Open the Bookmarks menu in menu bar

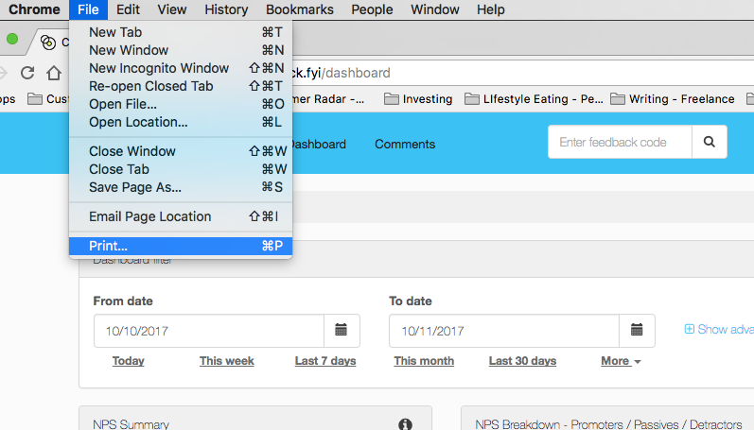pyautogui.click(x=299, y=9)
